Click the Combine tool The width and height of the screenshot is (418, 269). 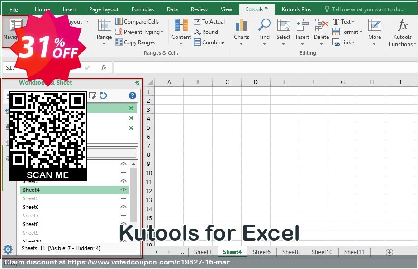coord(209,42)
